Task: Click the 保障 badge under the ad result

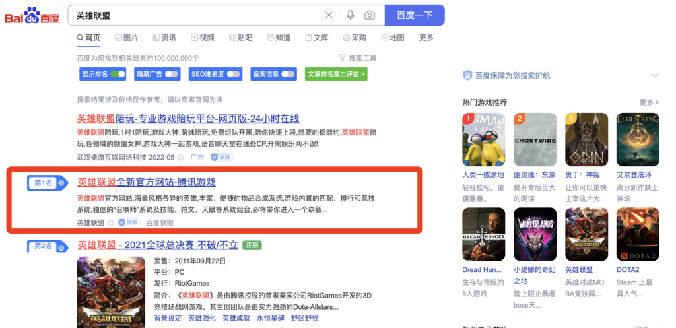Action: 222,157
